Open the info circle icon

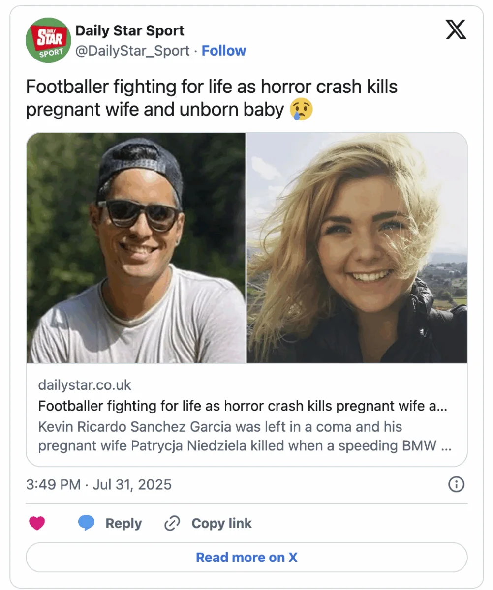click(x=456, y=485)
